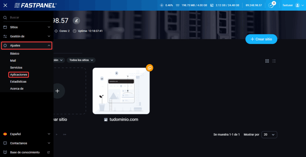
Task: Open the Básico settings item
Action: pyautogui.click(x=15, y=53)
